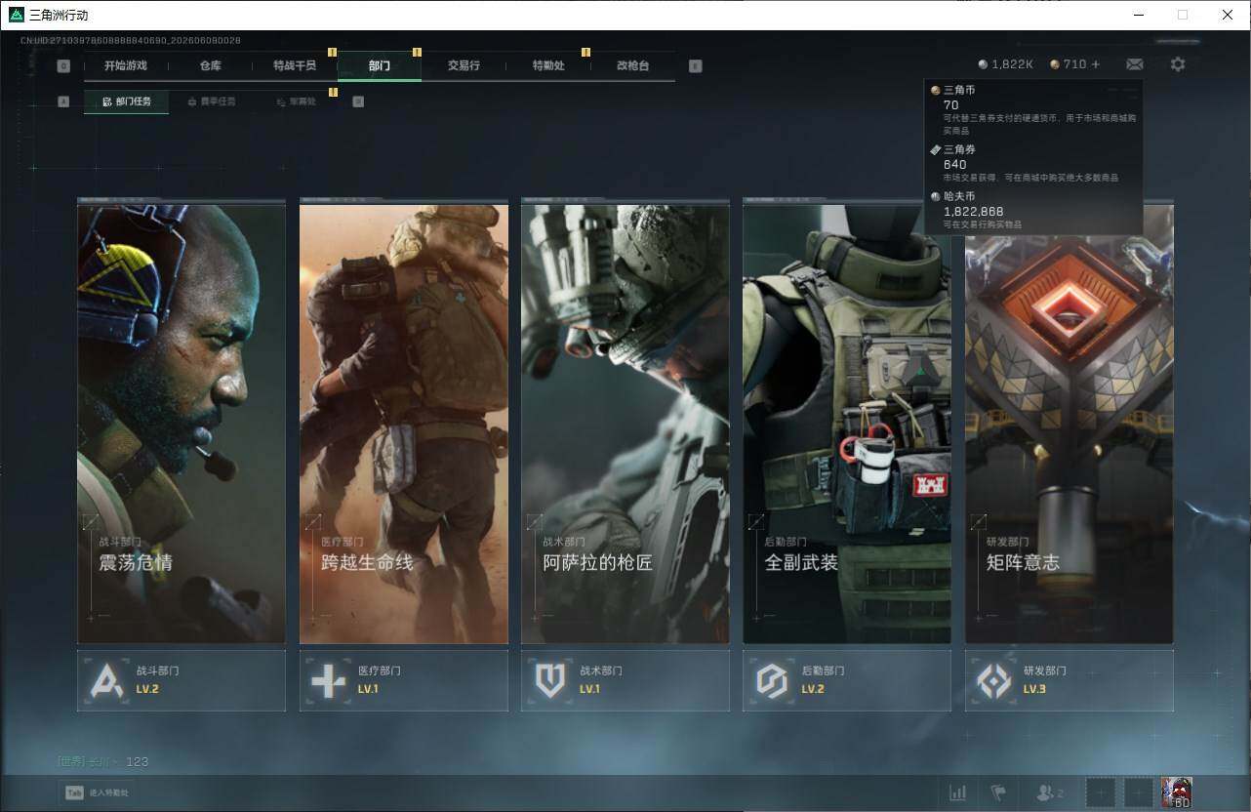Click the 三角洲行动 app icon in title bar

pyautogui.click(x=16, y=15)
